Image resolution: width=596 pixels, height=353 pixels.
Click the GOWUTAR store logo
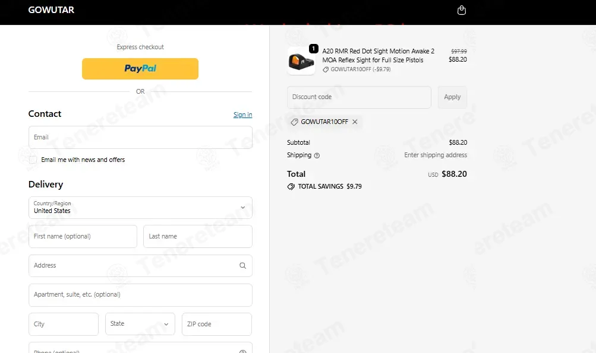pyautogui.click(x=51, y=10)
